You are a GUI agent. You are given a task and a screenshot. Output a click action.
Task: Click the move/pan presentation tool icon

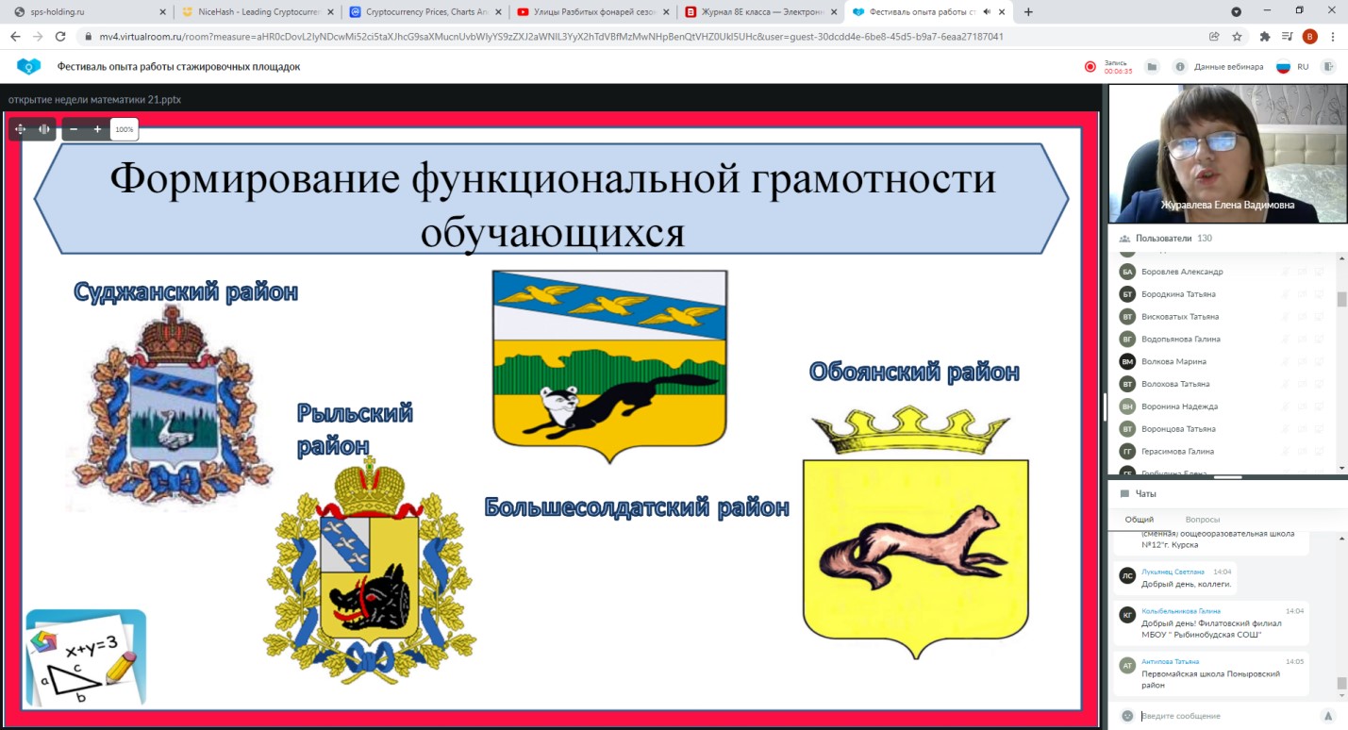point(21,129)
